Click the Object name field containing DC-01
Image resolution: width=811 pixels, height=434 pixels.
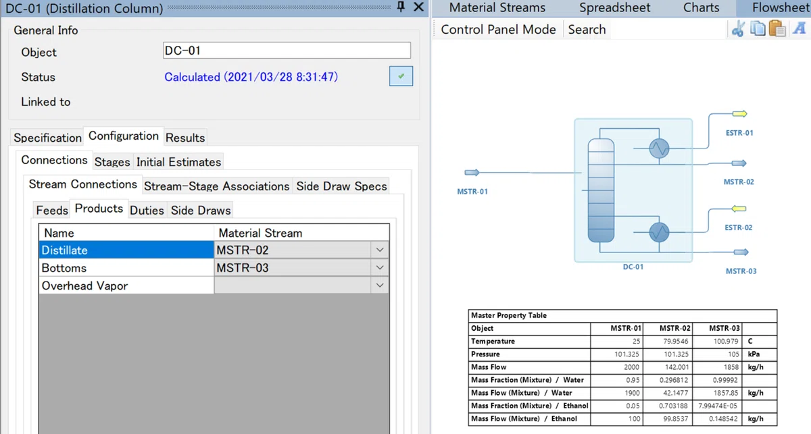[287, 51]
